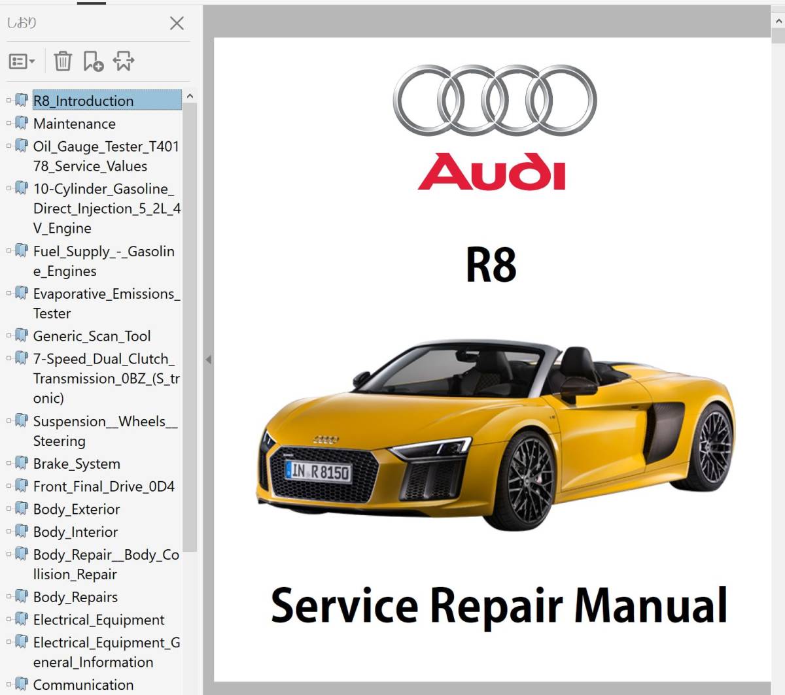Jump to Evaporative_Emissions_Tester bookmark
Viewport: 785px width, 695px height.
coord(107,303)
